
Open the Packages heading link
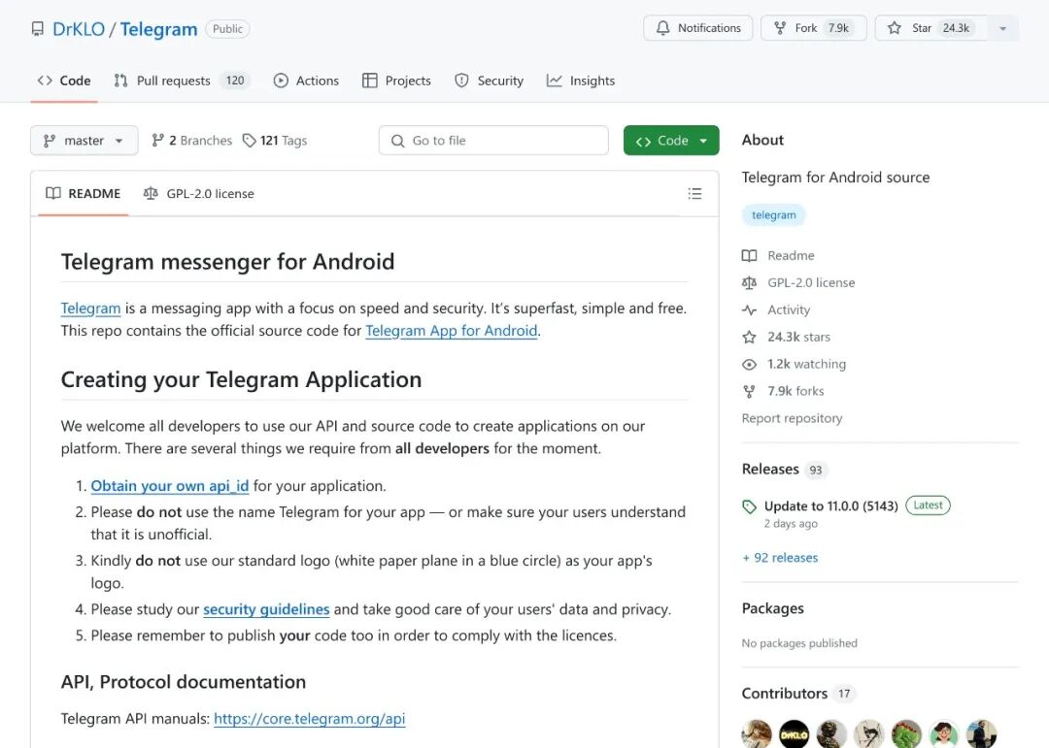773,608
